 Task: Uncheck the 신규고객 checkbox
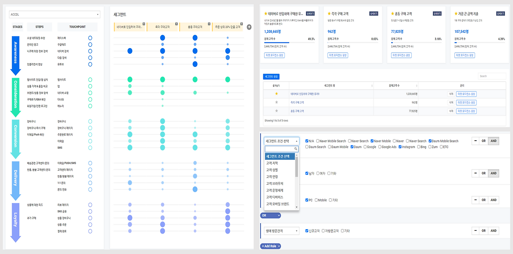(307, 231)
